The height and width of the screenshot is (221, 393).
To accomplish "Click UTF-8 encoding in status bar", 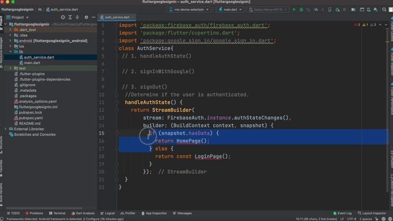I will 352,219.
